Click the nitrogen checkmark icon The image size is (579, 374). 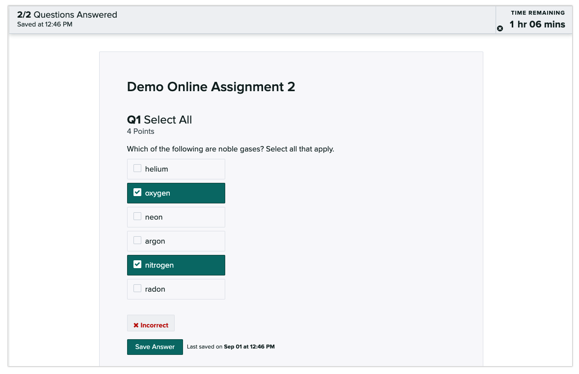click(137, 264)
